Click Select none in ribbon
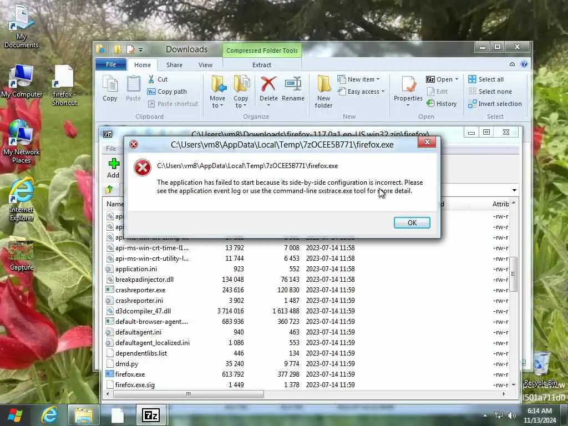This screenshot has width=568, height=426. [490, 92]
